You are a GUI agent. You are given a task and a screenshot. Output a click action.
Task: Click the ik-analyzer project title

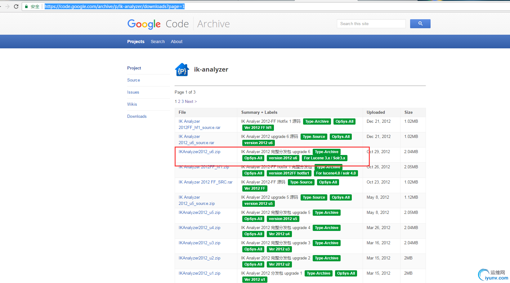[211, 69]
